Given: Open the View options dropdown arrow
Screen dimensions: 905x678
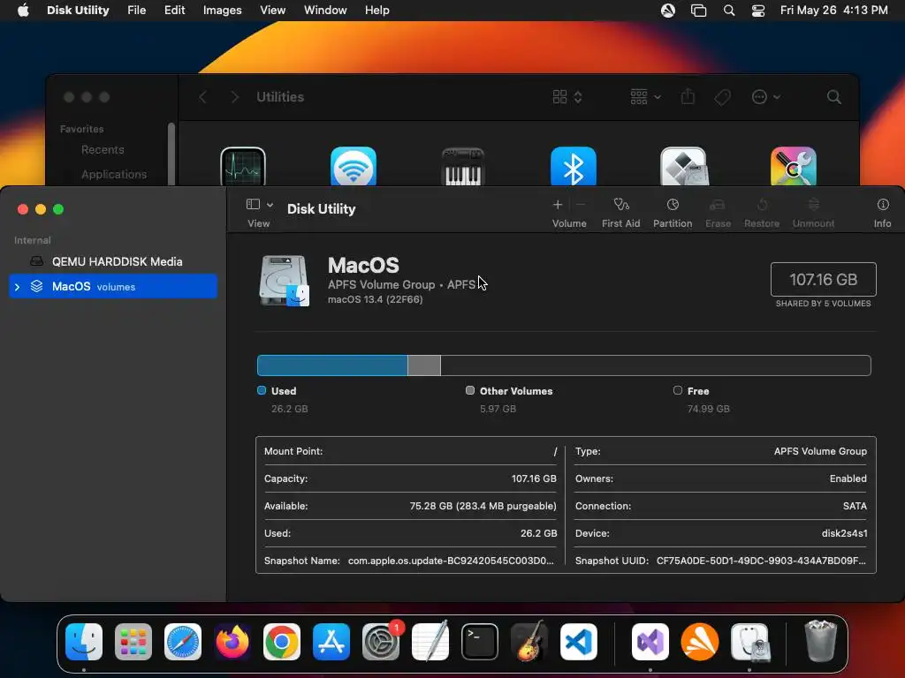Looking at the screenshot, I should click(x=270, y=205).
